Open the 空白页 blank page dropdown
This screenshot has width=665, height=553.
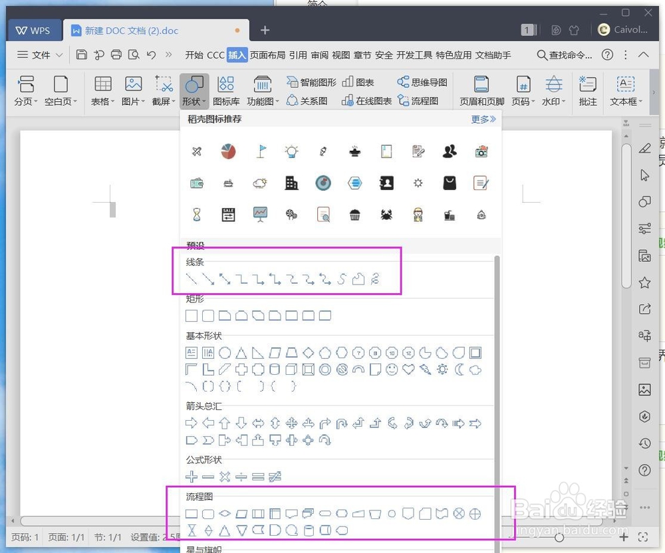(x=61, y=90)
